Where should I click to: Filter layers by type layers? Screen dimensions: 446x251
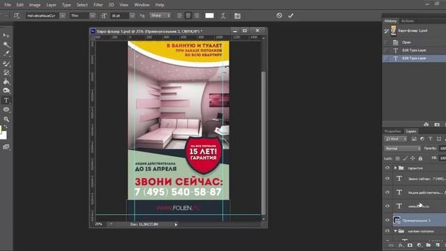pos(431,139)
